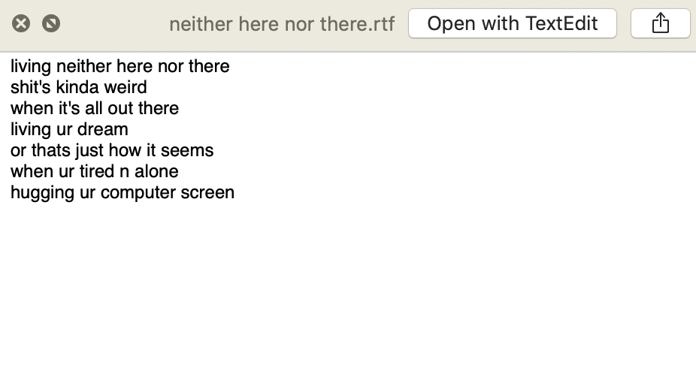Click the word "alone" in the sixth line
The image size is (696, 389).
[156, 171]
